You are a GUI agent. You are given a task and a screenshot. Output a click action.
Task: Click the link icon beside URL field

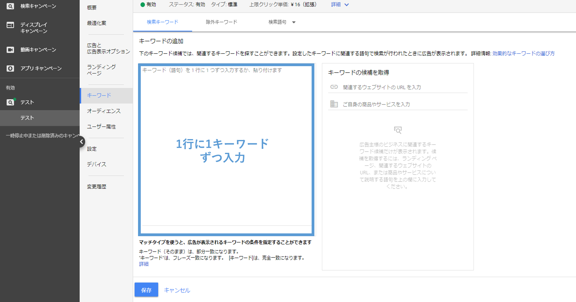coord(334,87)
